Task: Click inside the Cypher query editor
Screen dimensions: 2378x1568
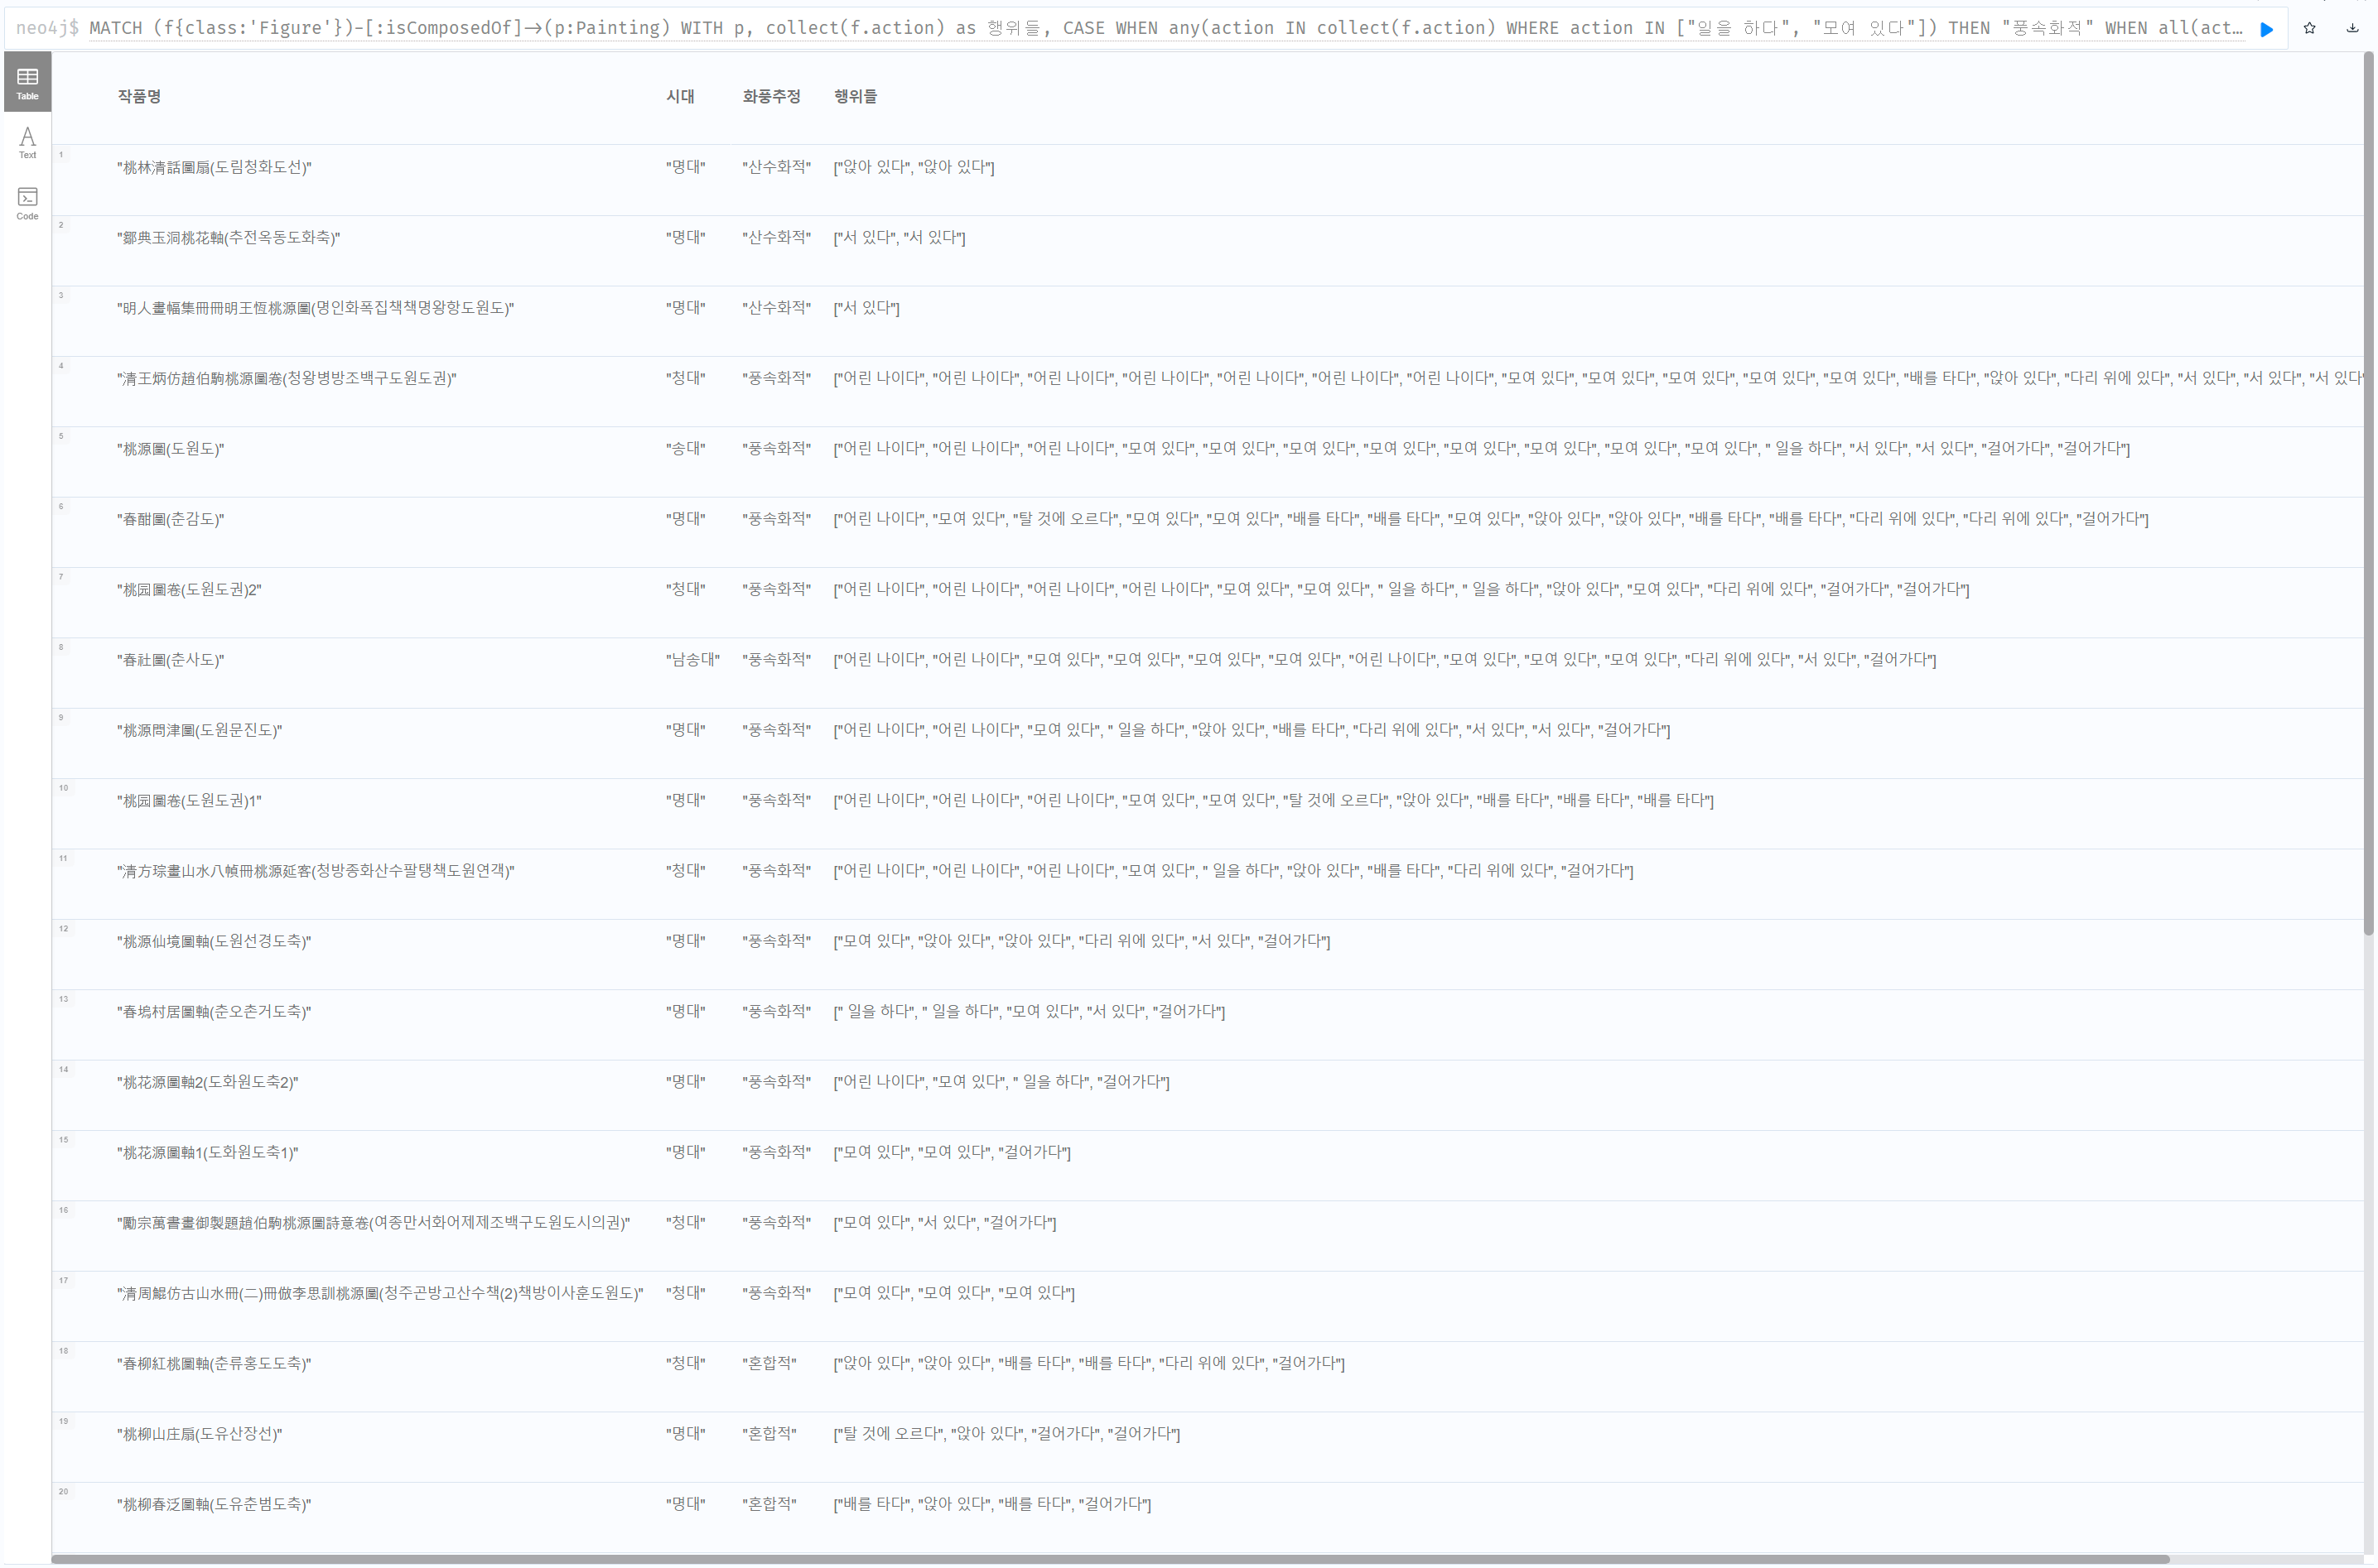Action: pos(1101,28)
